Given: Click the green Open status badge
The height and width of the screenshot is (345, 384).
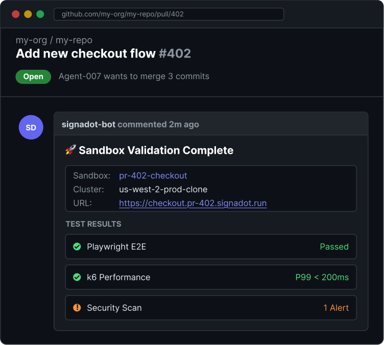Looking at the screenshot, I should 33,77.
